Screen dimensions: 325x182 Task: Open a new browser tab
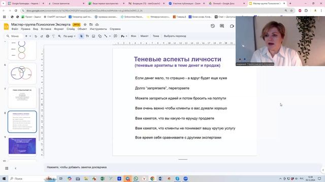[290, 4]
